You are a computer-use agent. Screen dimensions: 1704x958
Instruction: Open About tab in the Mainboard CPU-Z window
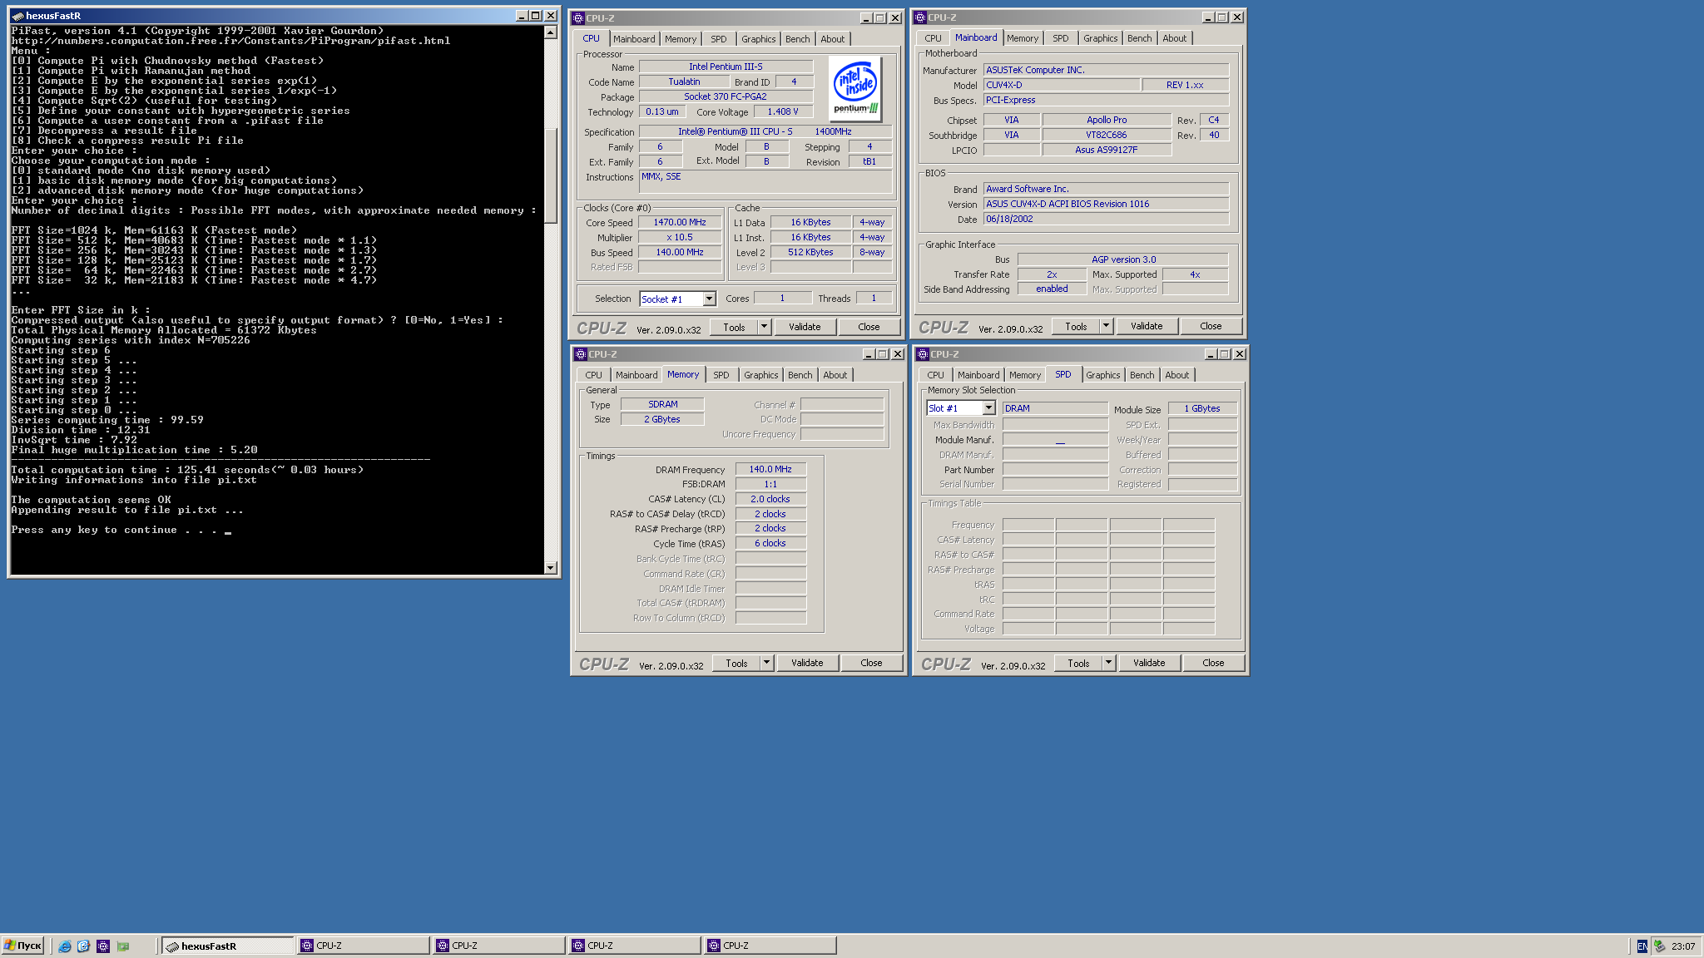[x=1174, y=38]
